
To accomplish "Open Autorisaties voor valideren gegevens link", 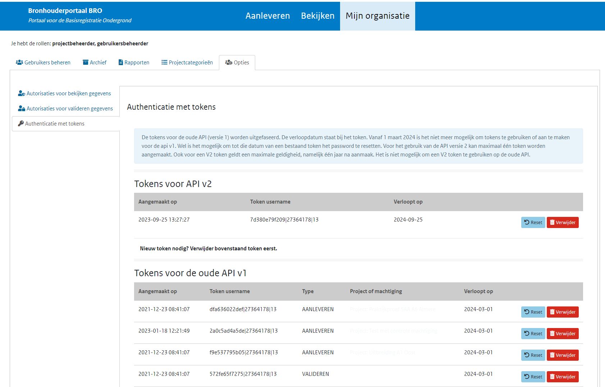I will pos(69,109).
